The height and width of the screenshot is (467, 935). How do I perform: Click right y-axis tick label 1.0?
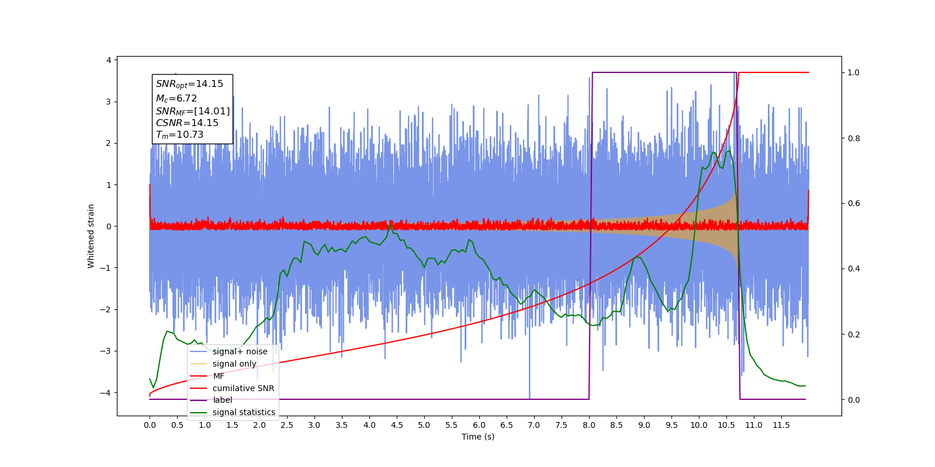click(x=854, y=73)
